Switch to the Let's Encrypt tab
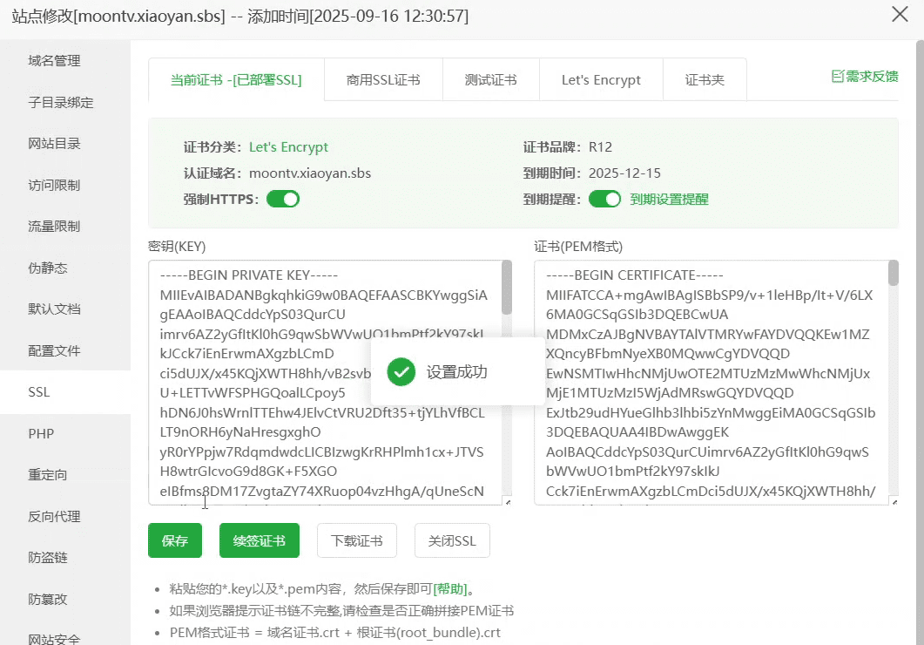 click(601, 80)
